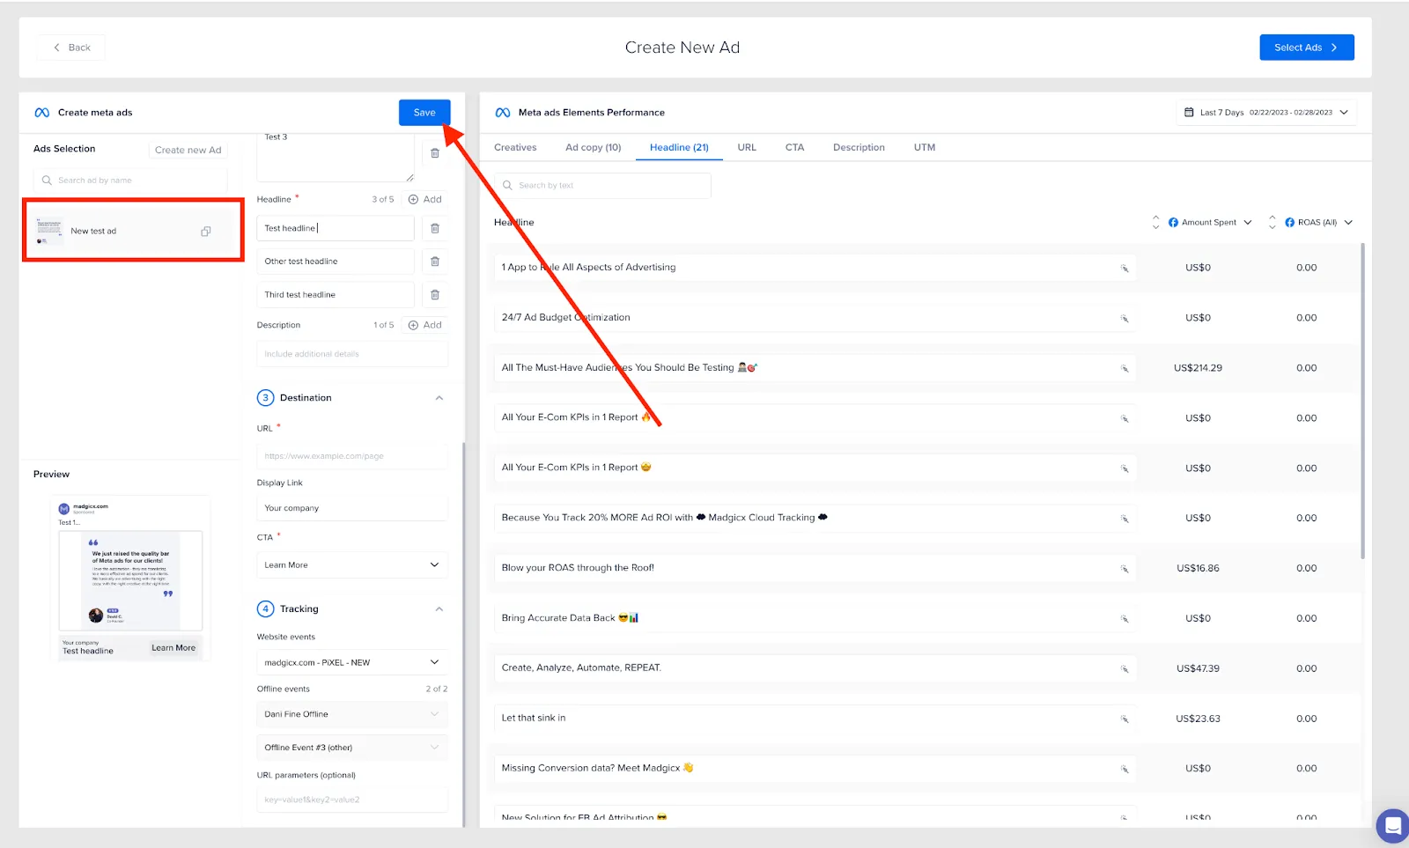Switch to the UTM tab
The height and width of the screenshot is (848, 1409).
(925, 148)
